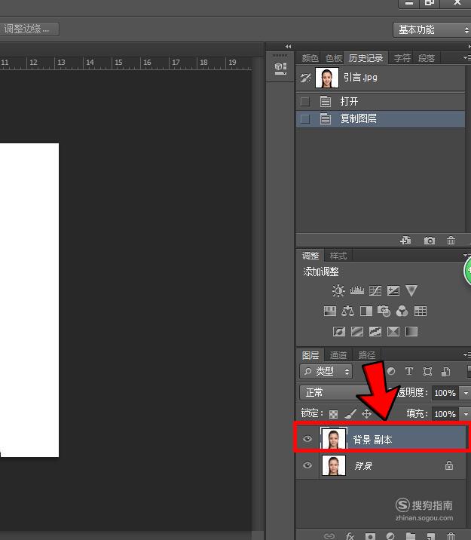This screenshot has width=471, height=540.
Task: Click the 调整边缘... button
Action: (29, 29)
